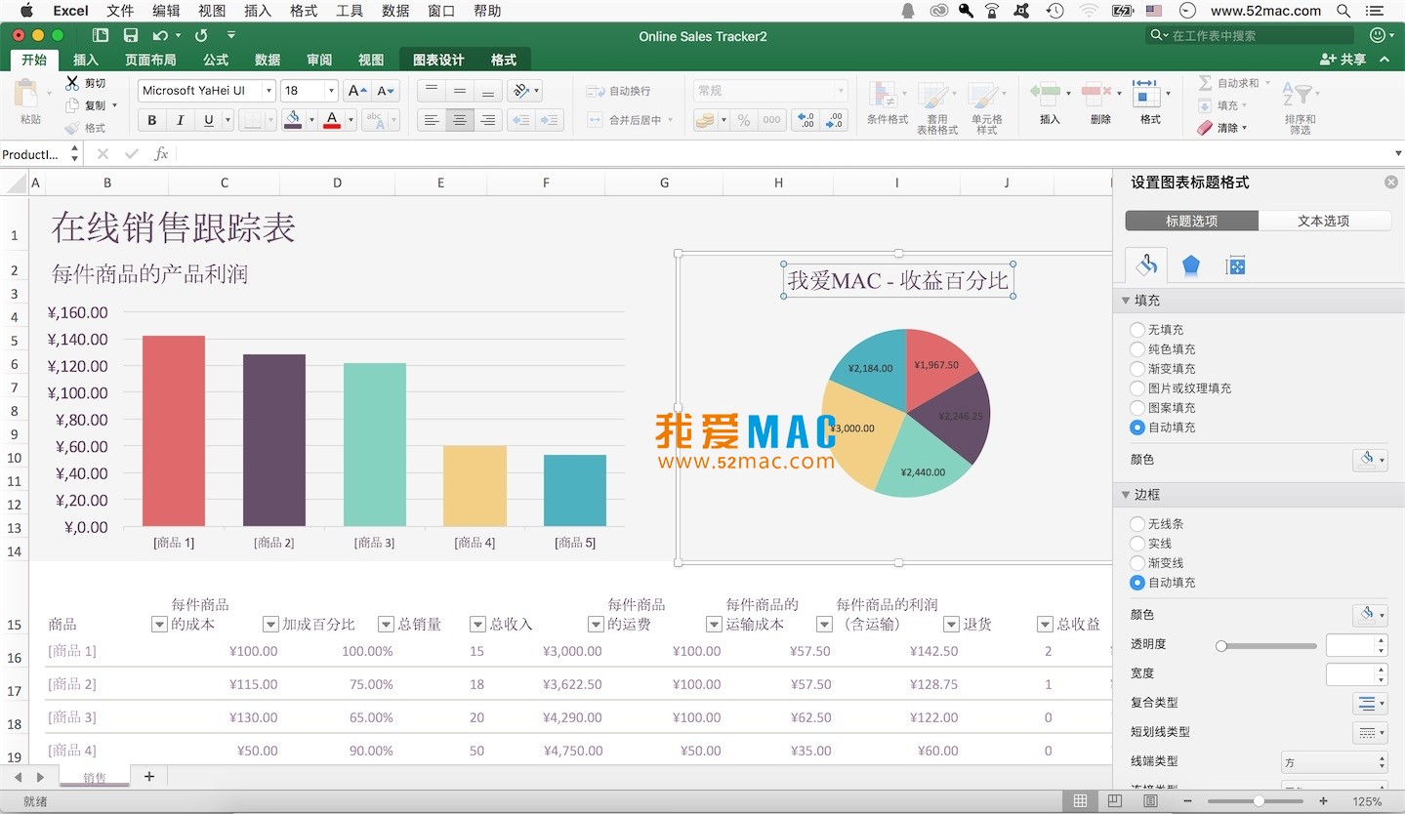This screenshot has height=814, width=1405.
Task: Select No fill (无填充) radio
Action: pyautogui.click(x=1137, y=330)
